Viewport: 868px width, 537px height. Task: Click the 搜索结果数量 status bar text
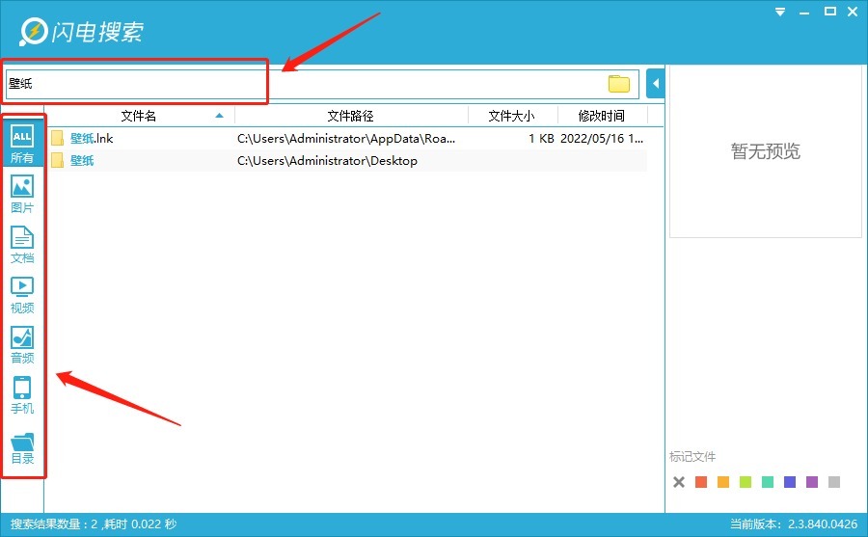point(94,524)
